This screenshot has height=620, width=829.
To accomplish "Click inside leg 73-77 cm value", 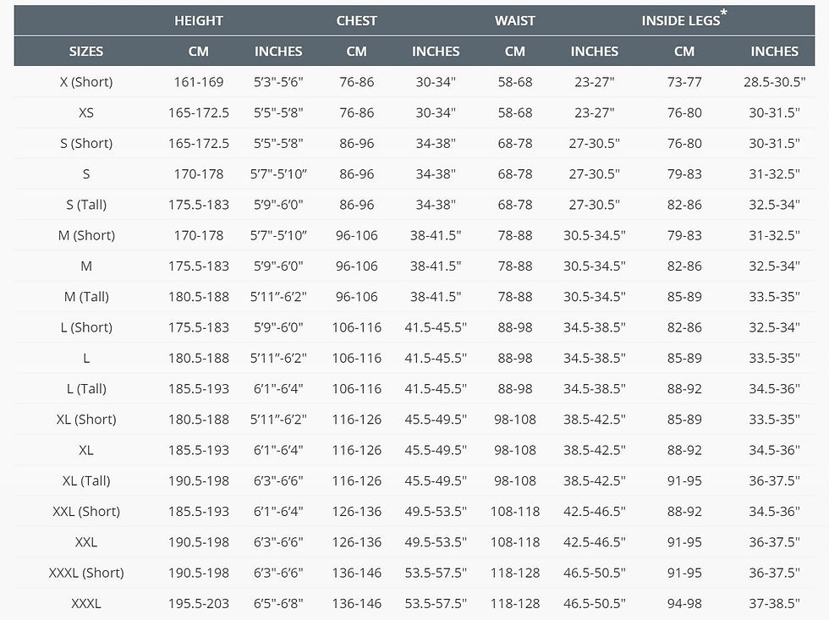I will (x=684, y=82).
